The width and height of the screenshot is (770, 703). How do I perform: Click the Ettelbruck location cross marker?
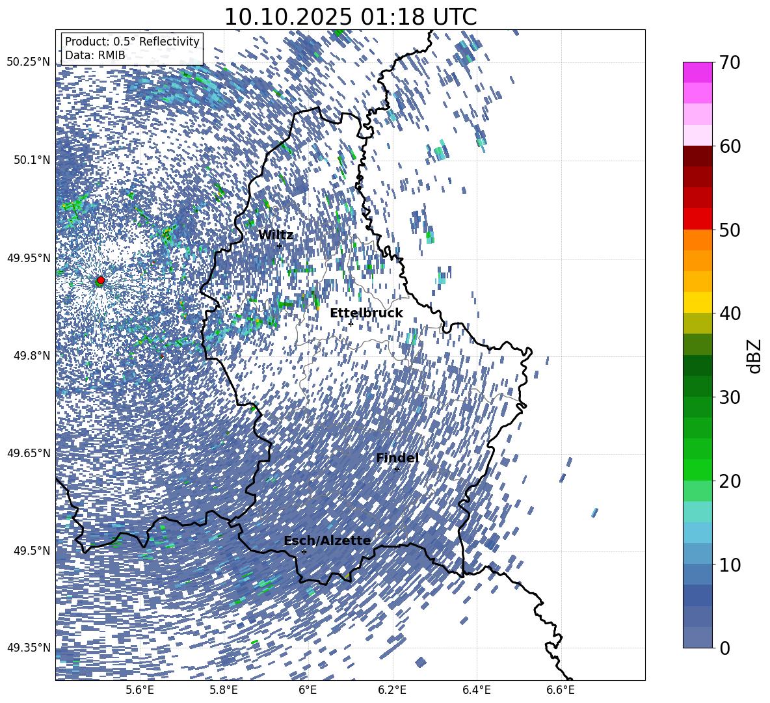pyautogui.click(x=351, y=324)
